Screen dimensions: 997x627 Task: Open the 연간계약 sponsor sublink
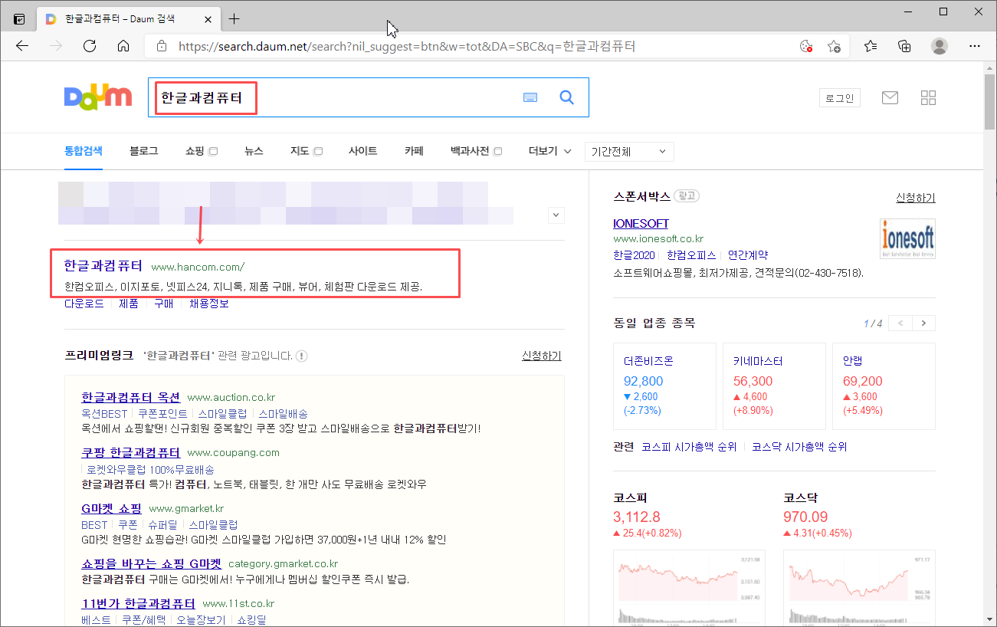pyautogui.click(x=748, y=255)
